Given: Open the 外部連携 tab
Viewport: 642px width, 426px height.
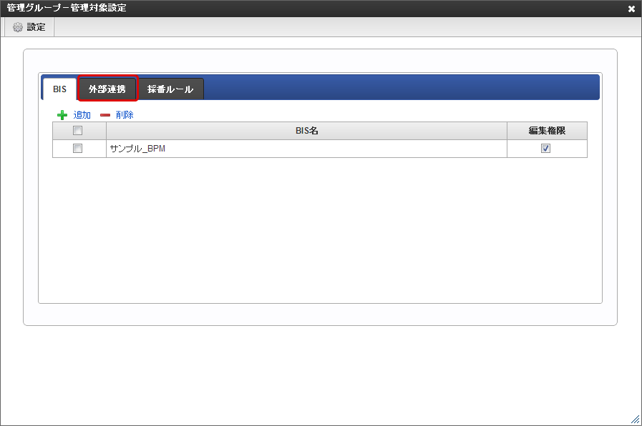Looking at the screenshot, I should (x=107, y=89).
